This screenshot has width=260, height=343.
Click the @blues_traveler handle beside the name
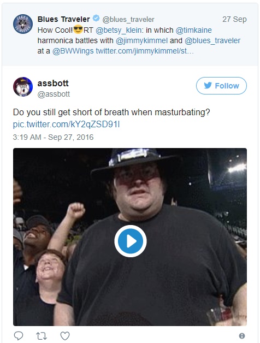coord(128,20)
